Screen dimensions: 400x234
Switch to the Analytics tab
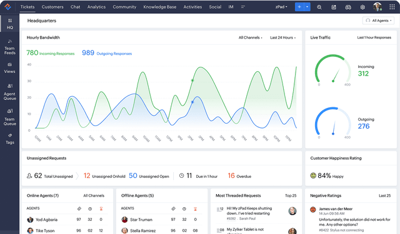pyautogui.click(x=96, y=7)
